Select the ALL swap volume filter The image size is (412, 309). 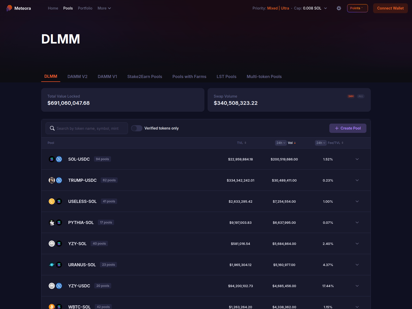361,96
